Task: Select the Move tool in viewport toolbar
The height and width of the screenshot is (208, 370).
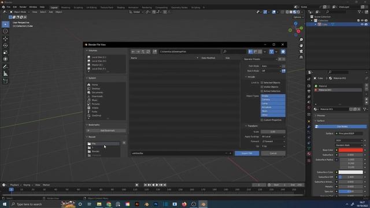Action: point(5,39)
